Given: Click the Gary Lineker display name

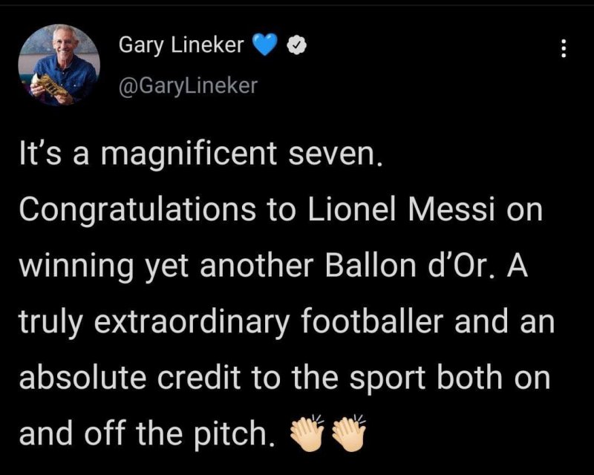Looking at the screenshot, I should (180, 46).
